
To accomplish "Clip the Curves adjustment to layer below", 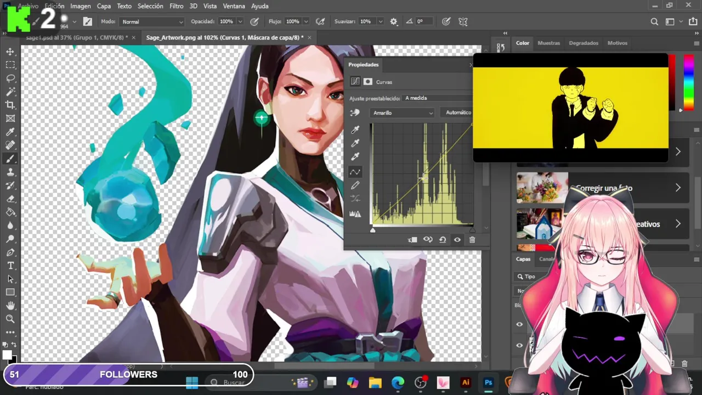I will coord(413,240).
